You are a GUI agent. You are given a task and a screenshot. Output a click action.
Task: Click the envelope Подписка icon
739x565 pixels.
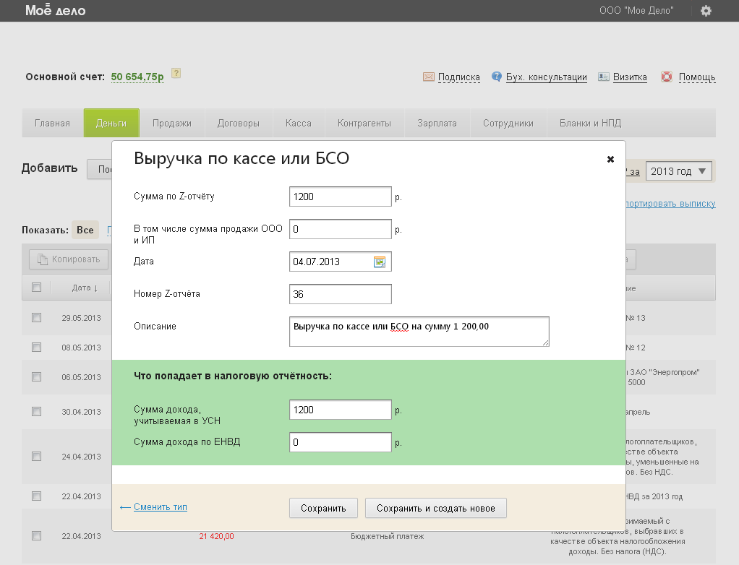429,77
